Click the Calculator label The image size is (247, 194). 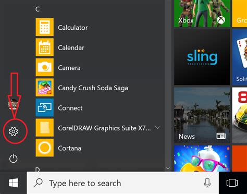click(x=73, y=28)
